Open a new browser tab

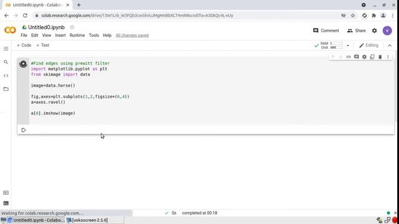(x=79, y=5)
